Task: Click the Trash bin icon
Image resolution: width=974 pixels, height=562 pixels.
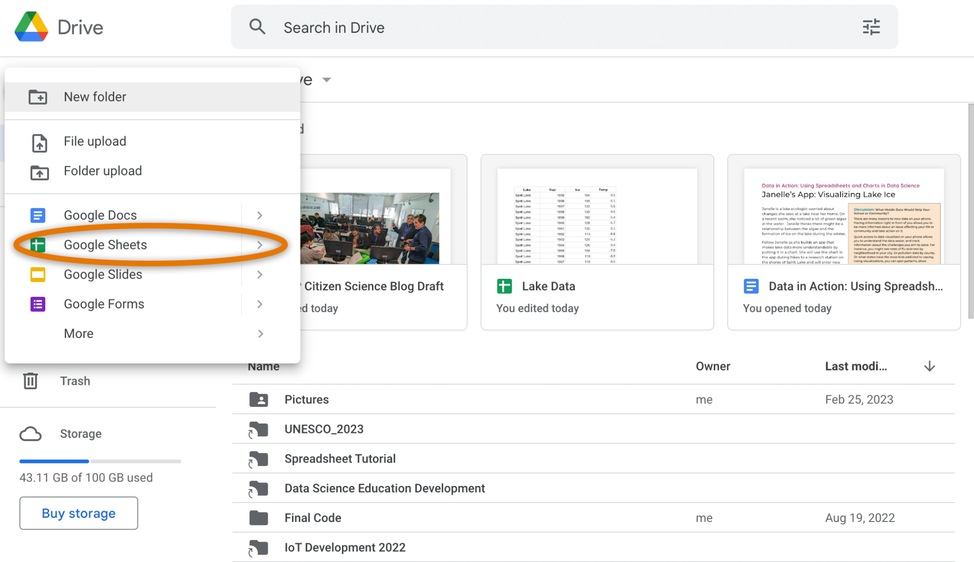Action: (30, 381)
